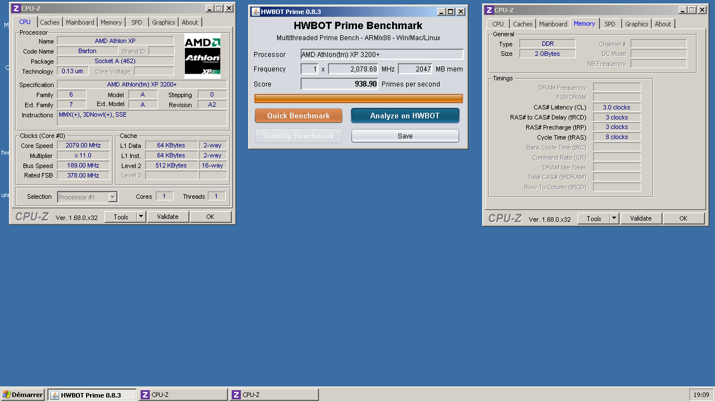
Task: Click the Specification field AMD Athlon(tm) XP 3200+
Action: [x=142, y=84]
